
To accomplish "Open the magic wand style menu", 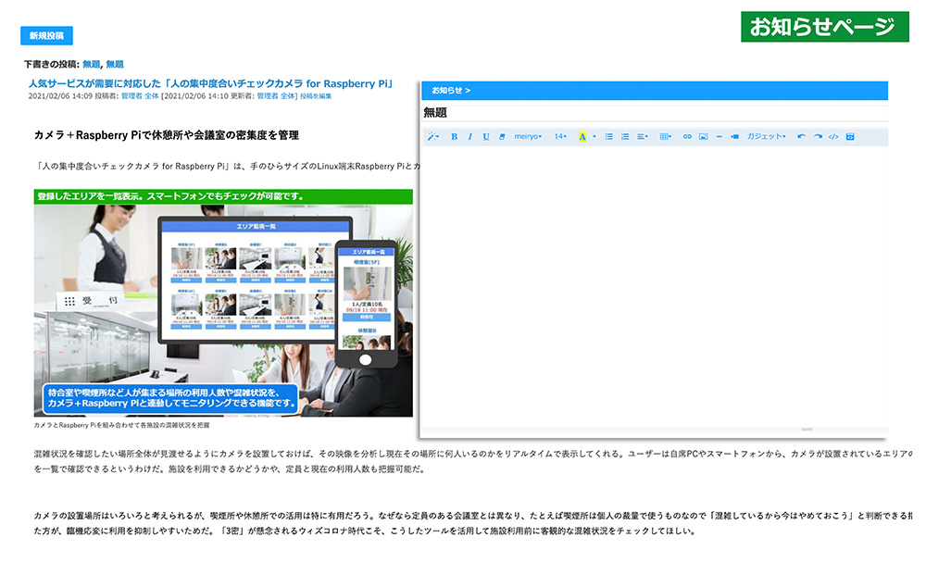I will pos(432,136).
